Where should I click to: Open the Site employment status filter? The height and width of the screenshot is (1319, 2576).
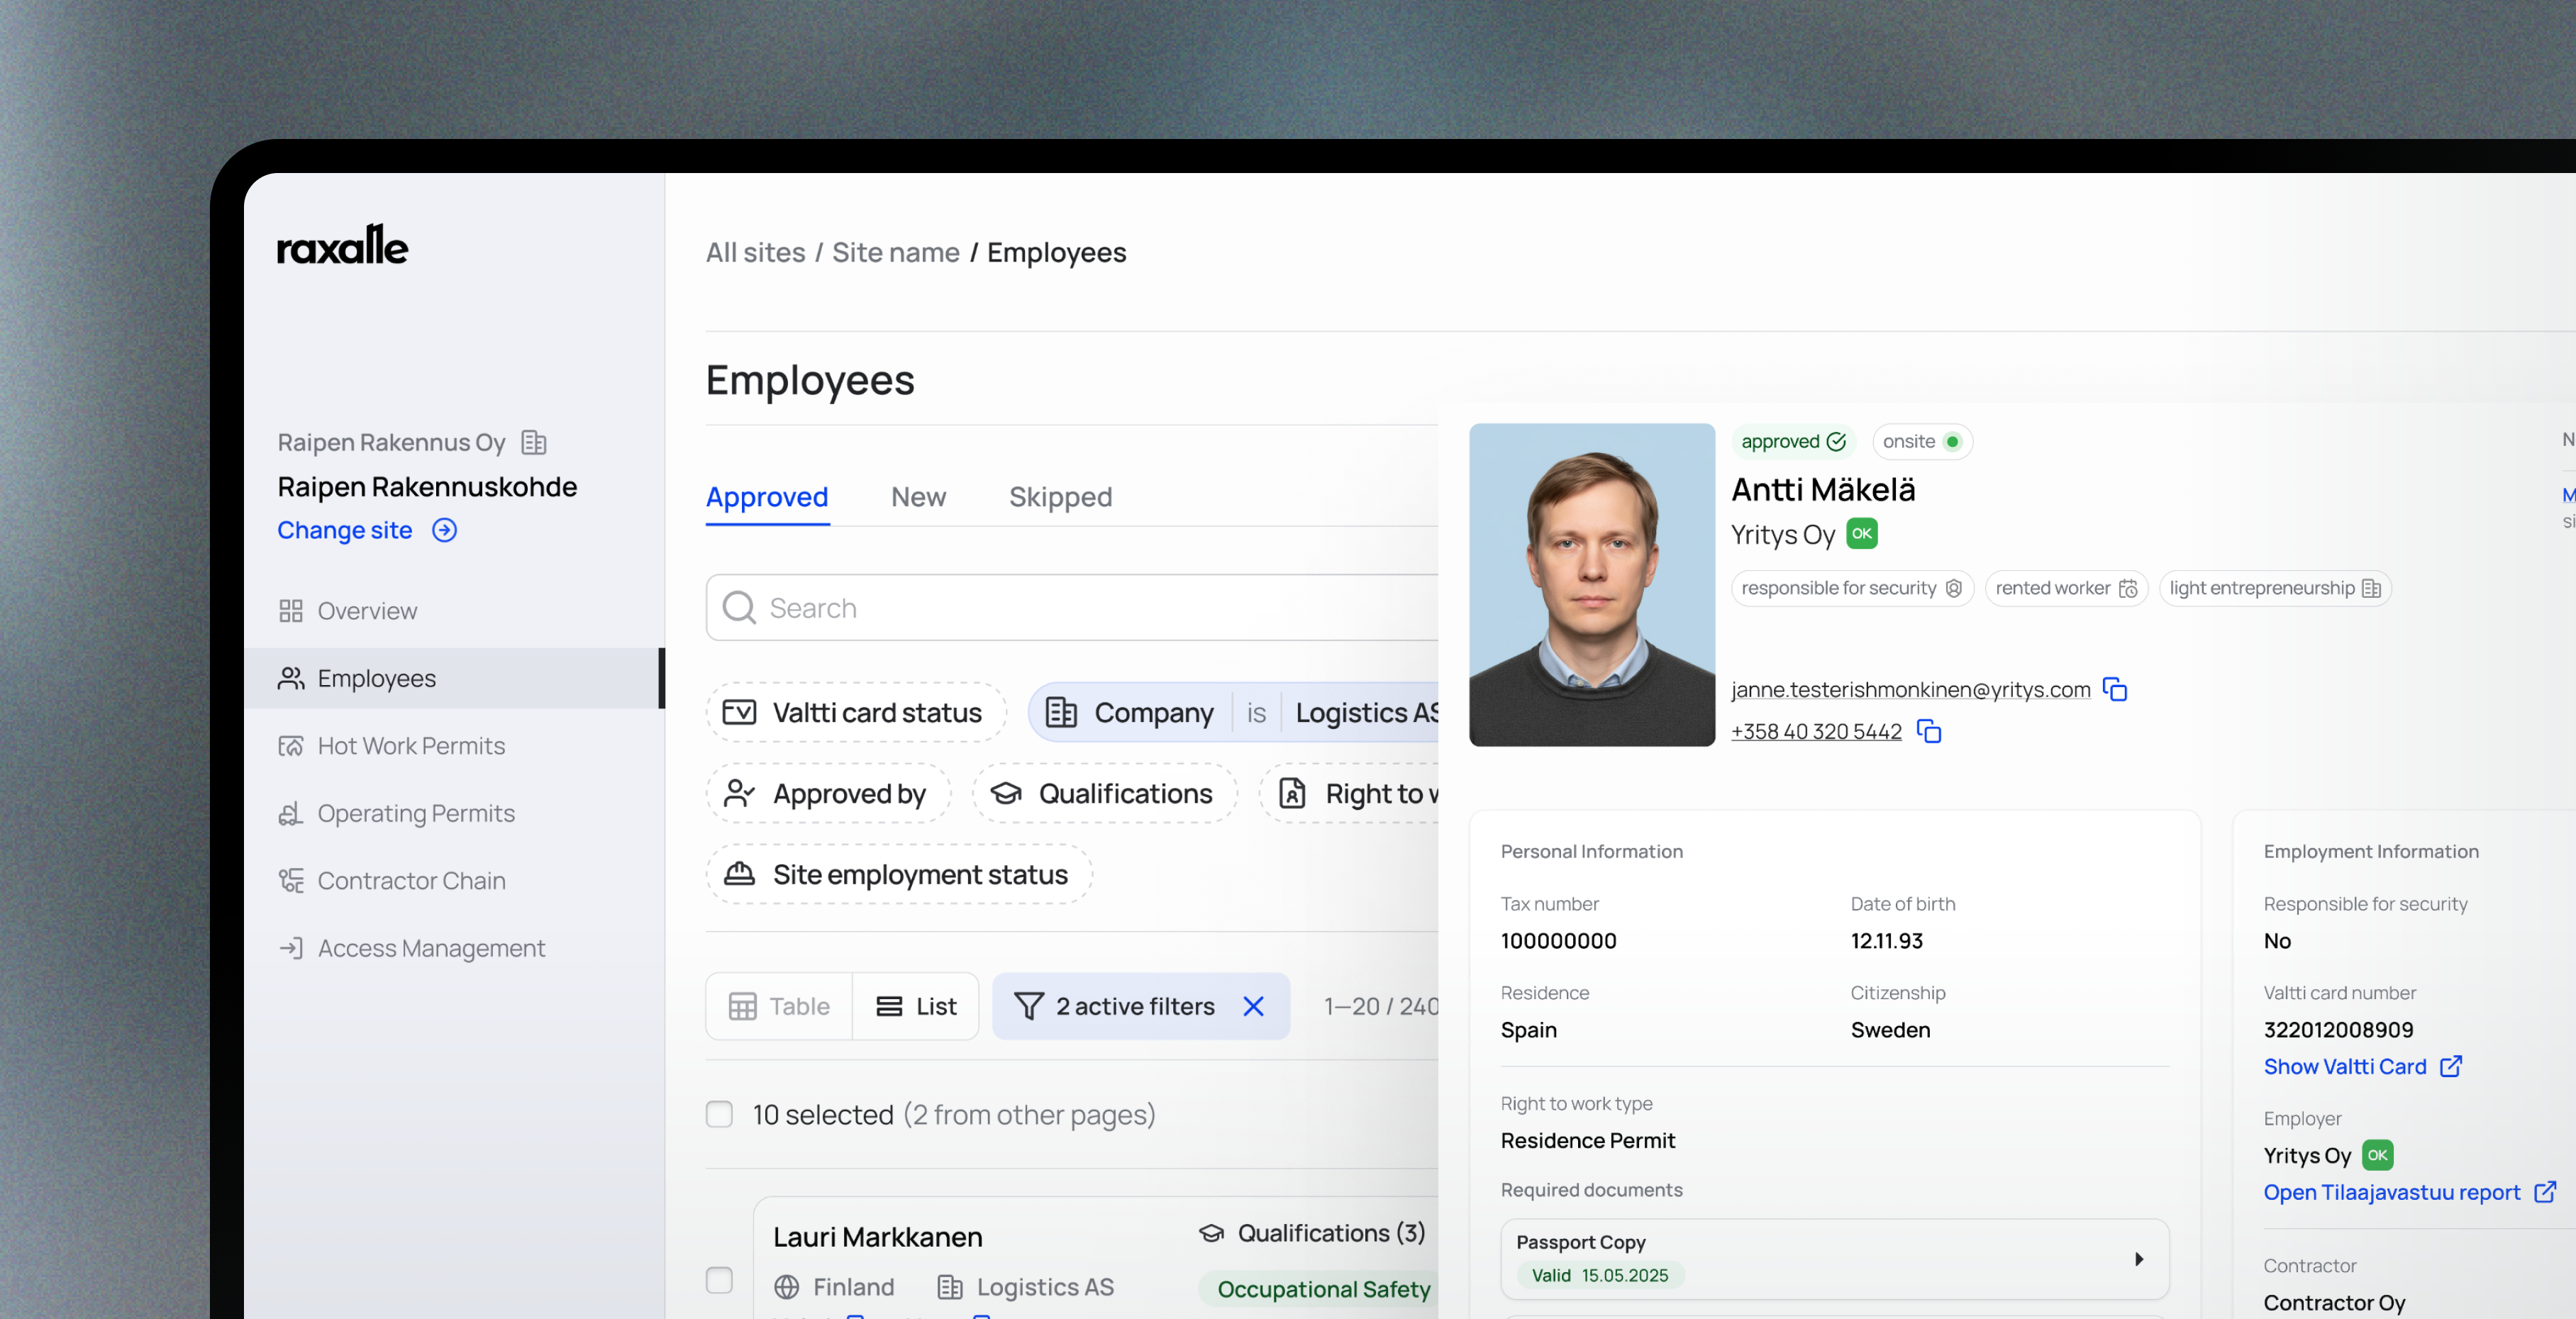click(x=899, y=874)
